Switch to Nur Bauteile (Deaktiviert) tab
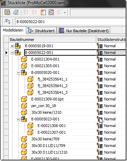 tap(84, 31)
